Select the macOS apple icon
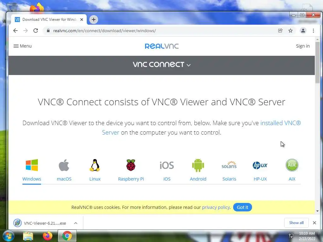Viewport: 323px width, 242px height. [64, 165]
